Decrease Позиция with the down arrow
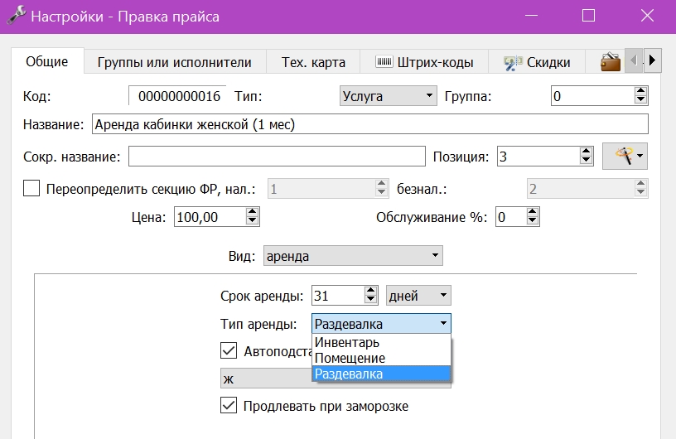The height and width of the screenshot is (439, 676). point(586,161)
